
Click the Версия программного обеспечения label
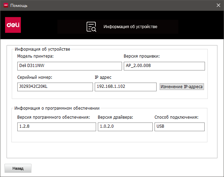tap(54, 117)
